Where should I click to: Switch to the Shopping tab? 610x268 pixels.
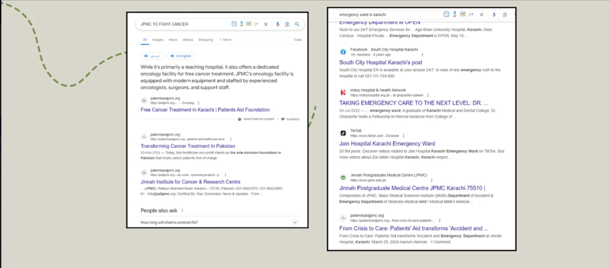206,40
